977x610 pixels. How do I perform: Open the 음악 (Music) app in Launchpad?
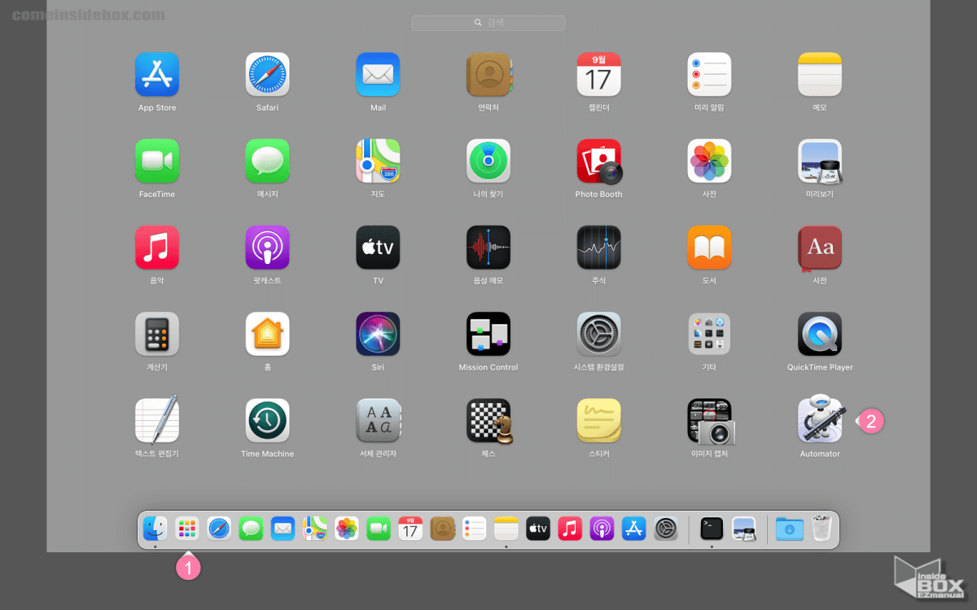pyautogui.click(x=157, y=248)
